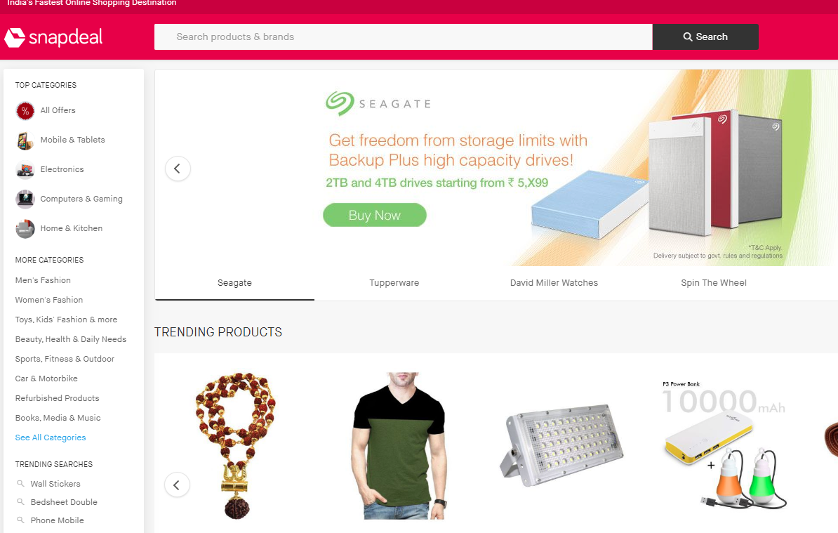
Task: Select the David Miller Watches tab
Action: tap(554, 283)
